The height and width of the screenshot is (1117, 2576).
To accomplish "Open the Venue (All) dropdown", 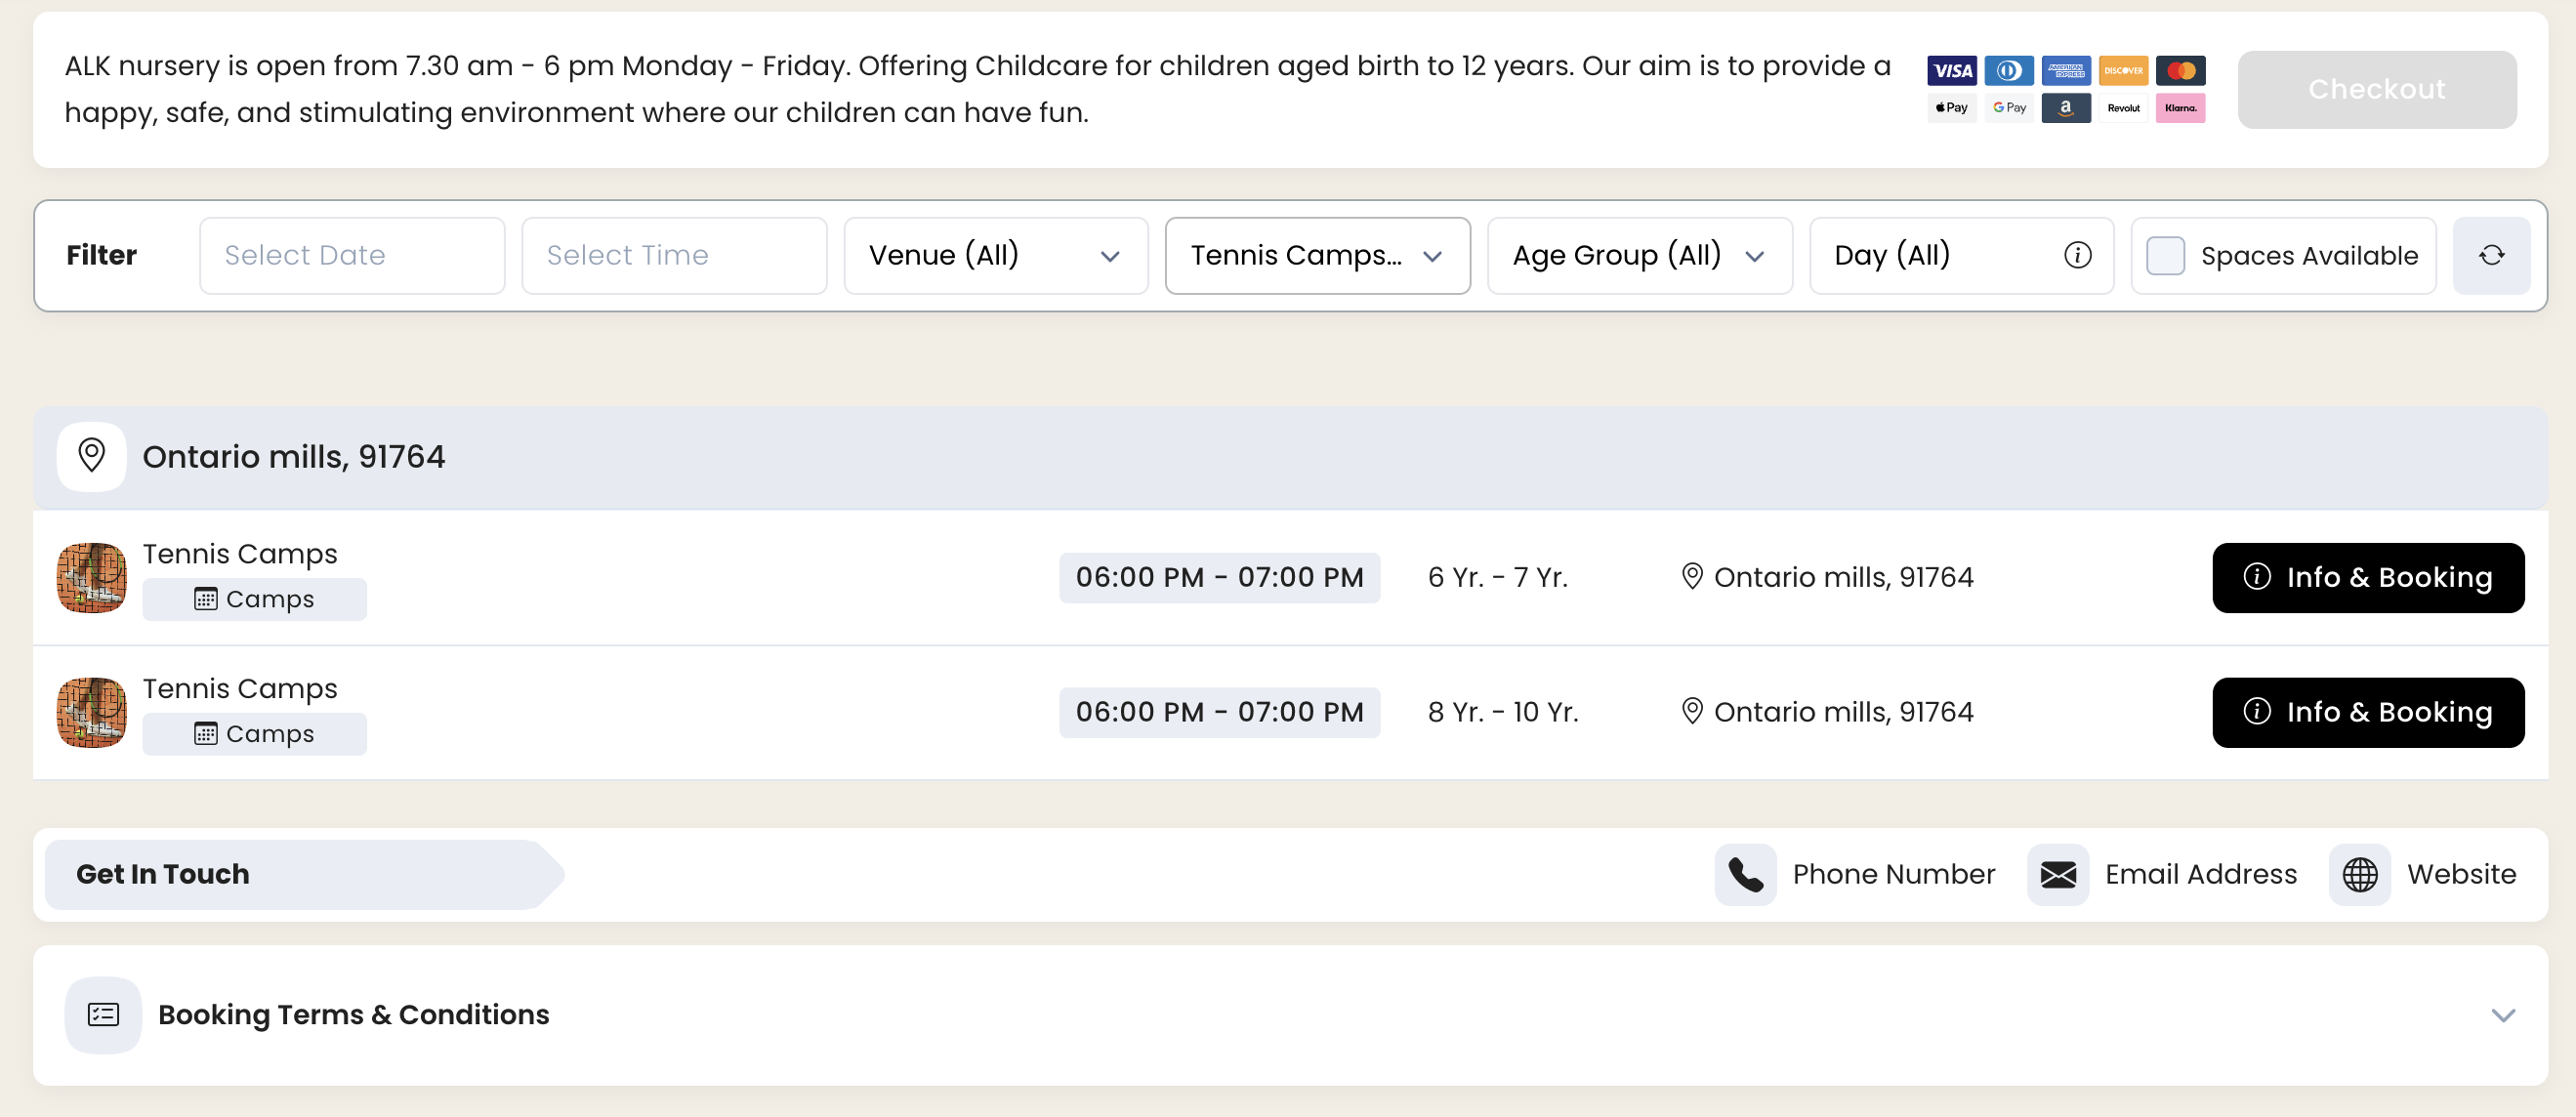I will 995,255.
